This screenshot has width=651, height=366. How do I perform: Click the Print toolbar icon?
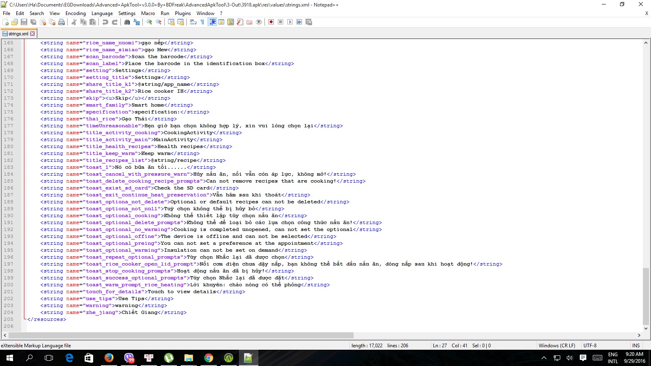(61, 22)
